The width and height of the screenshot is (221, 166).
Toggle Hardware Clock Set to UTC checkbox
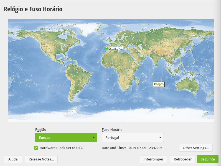pos(36,148)
